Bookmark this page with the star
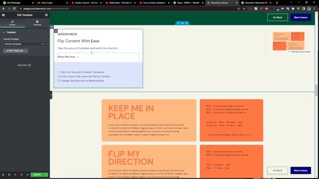The width and height of the screenshot is (319, 179). click(x=244, y=9)
